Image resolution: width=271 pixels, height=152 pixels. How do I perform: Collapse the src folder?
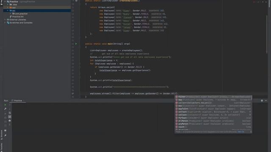point(8,11)
